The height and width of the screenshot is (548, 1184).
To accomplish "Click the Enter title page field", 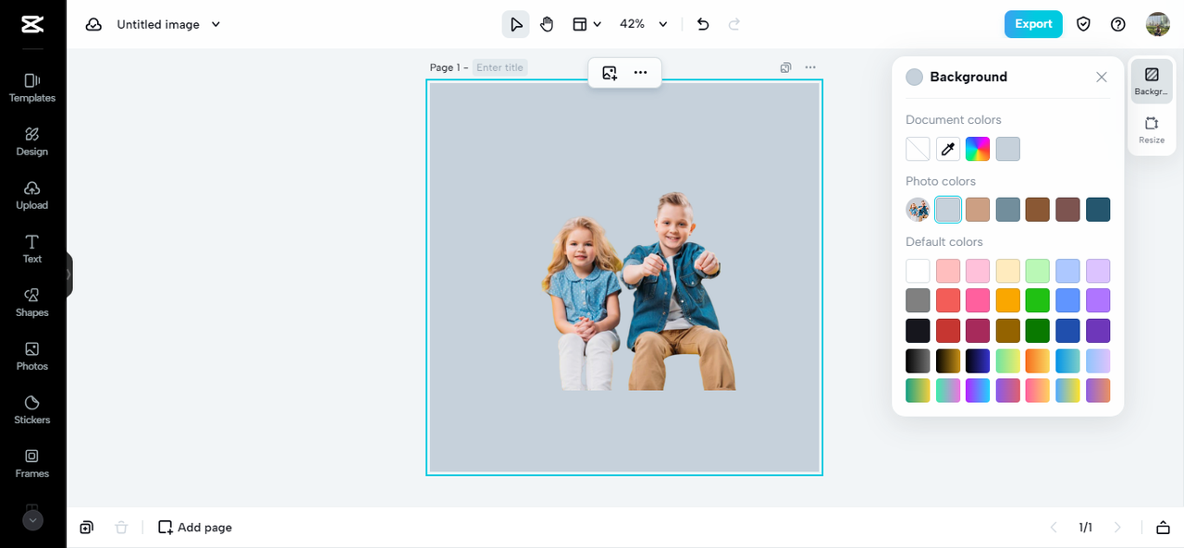I will click(500, 67).
